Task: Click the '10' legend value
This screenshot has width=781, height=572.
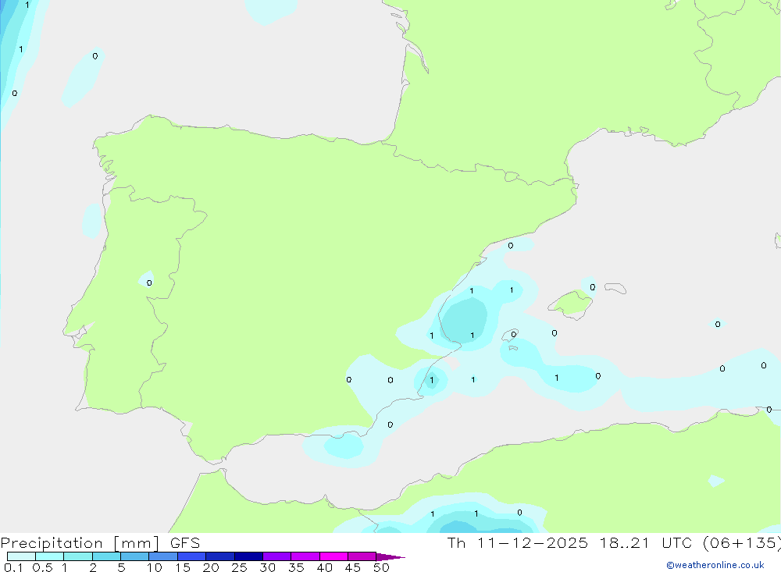Action: 155,567
